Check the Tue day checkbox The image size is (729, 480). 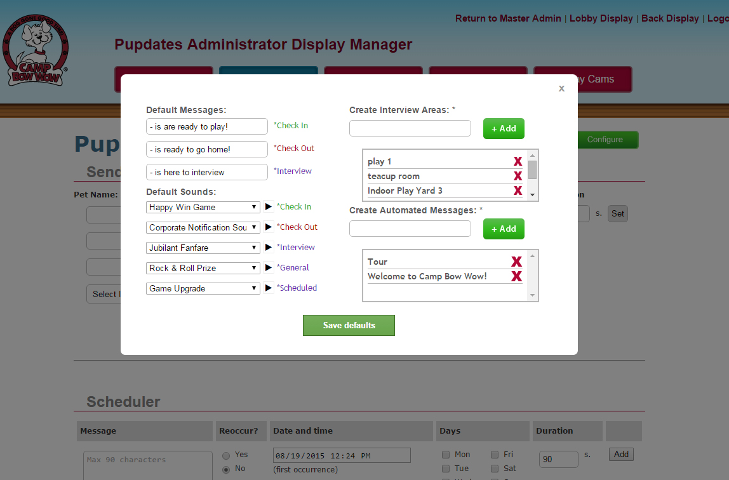pos(446,469)
